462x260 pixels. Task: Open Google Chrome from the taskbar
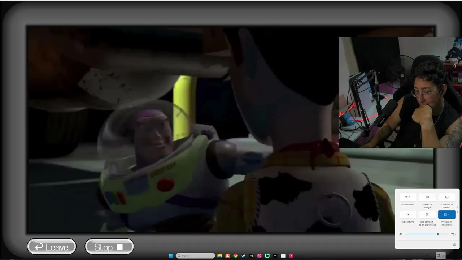(x=235, y=256)
